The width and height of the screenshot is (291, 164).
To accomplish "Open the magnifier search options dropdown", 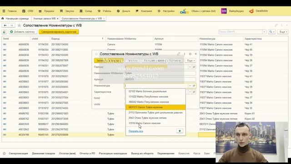I will pos(272,32).
